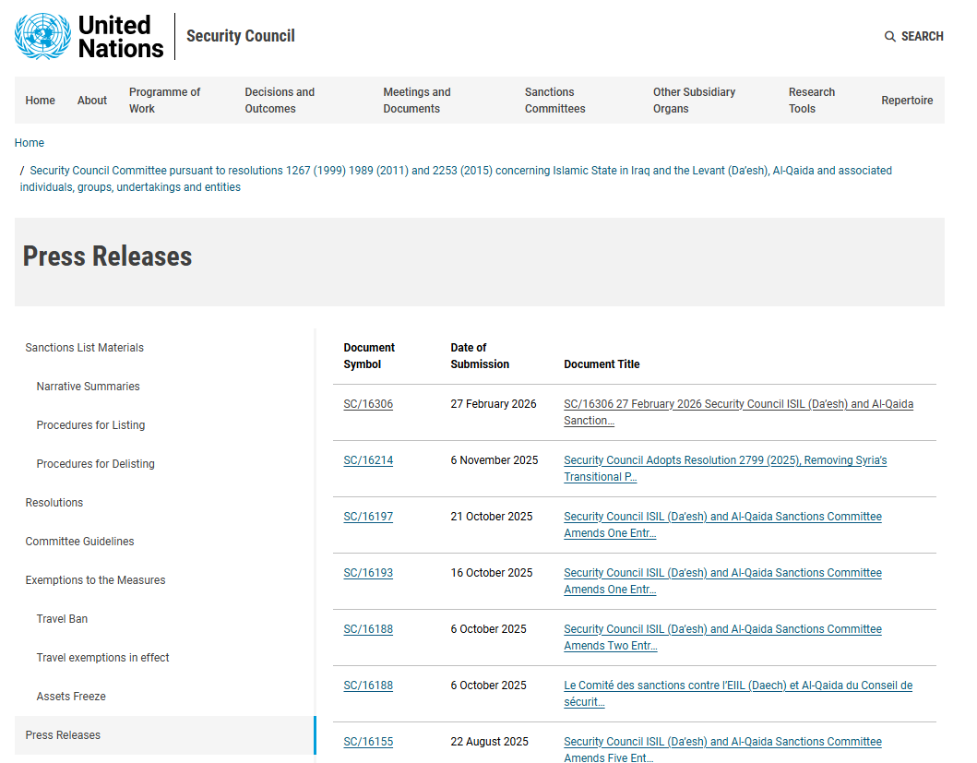Click the Press Releases sidebar item
Viewport: 977px width, 763px height.
coord(63,735)
